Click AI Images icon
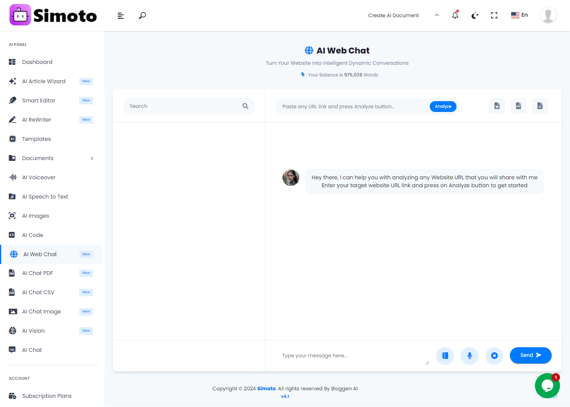 (x=12, y=216)
